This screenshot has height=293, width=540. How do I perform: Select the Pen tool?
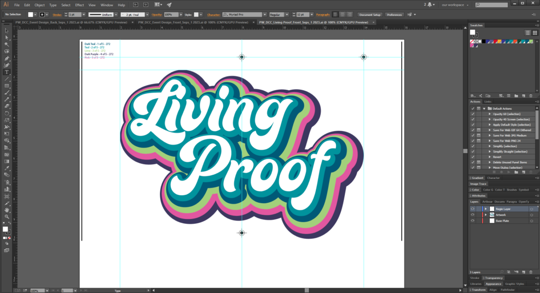(6, 58)
